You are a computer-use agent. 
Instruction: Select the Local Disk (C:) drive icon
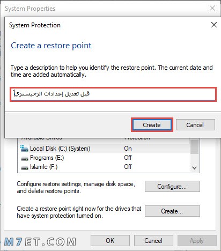24,149
